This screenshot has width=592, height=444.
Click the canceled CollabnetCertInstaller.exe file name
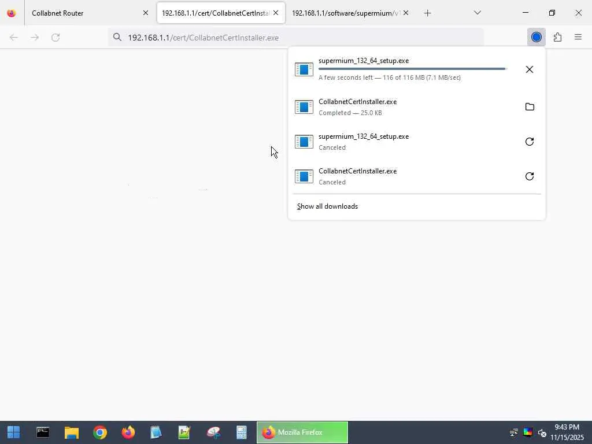(357, 171)
